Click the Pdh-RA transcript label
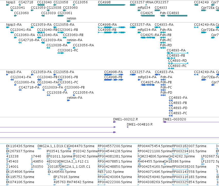This screenshot has height=186, width=219. point(166,30)
